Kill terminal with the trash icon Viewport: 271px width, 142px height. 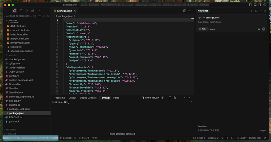pyautogui.click(x=175, y=98)
